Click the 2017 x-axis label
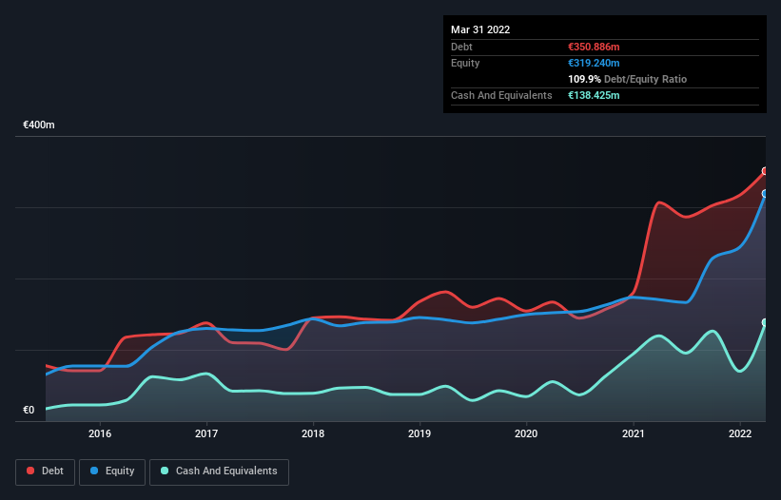The width and height of the screenshot is (781, 500). [206, 433]
